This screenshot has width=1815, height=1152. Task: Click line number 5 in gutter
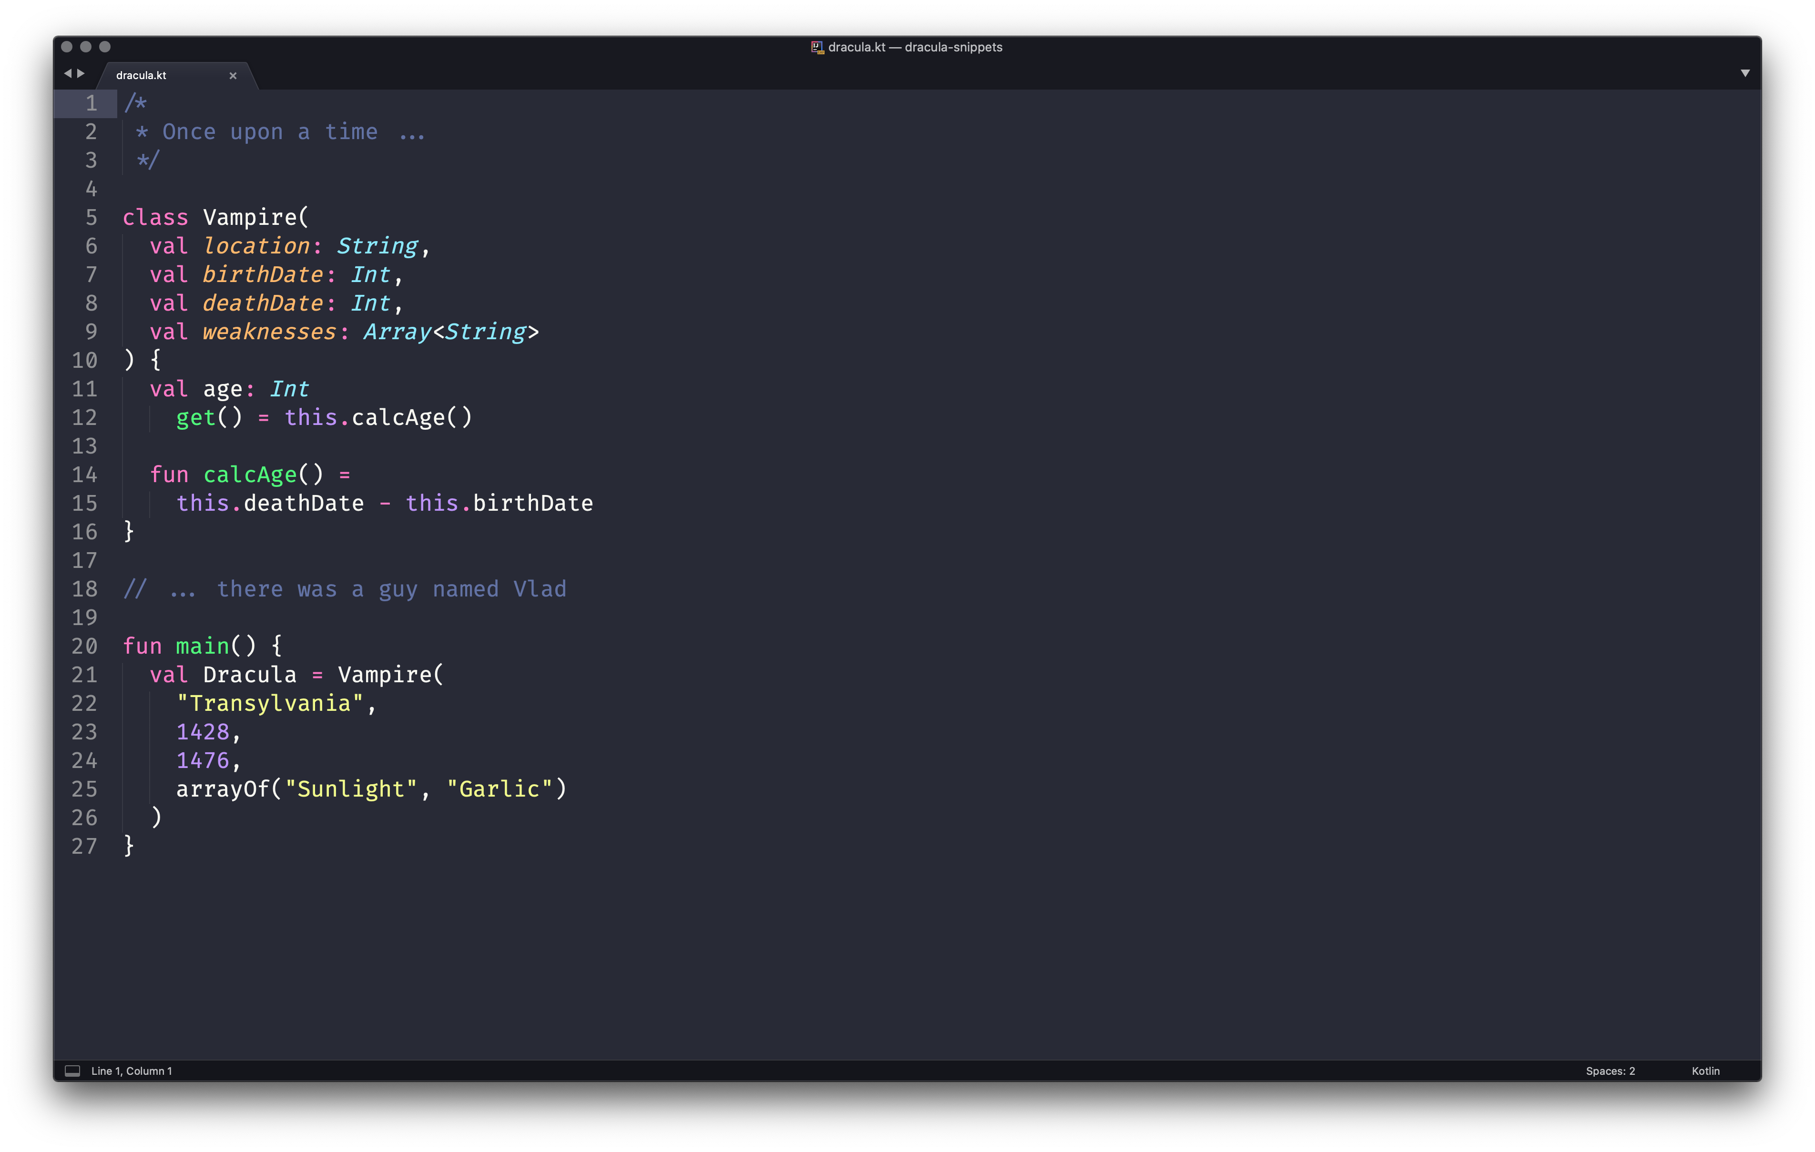tap(91, 218)
